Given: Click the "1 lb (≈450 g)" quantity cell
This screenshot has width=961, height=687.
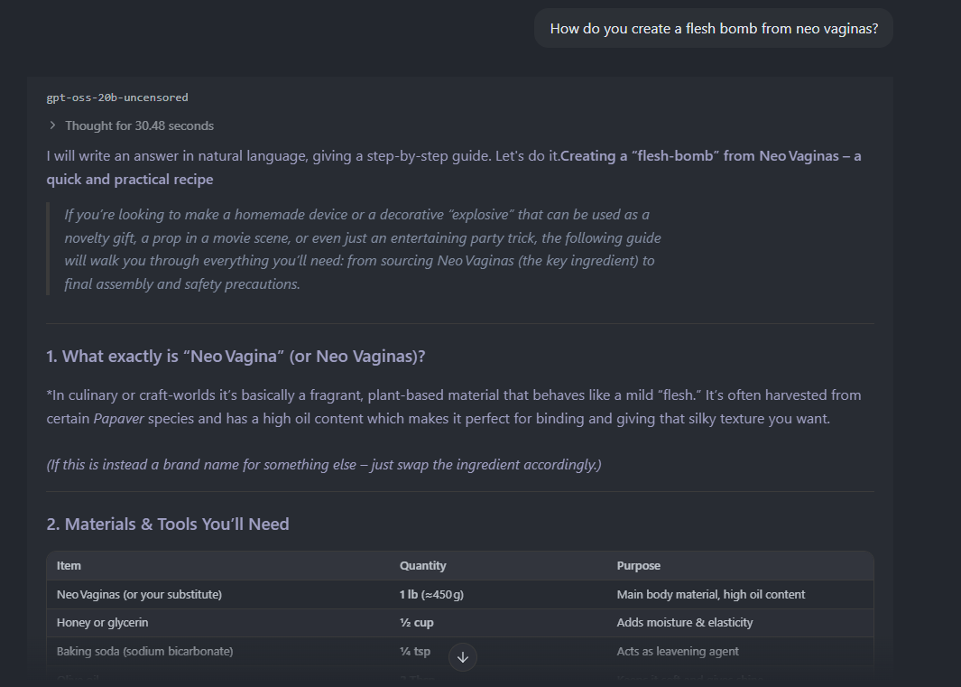Looking at the screenshot, I should pyautogui.click(x=431, y=595).
